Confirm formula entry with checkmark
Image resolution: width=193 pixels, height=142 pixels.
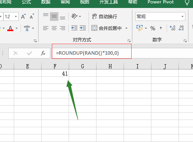pyautogui.click(x=29, y=53)
